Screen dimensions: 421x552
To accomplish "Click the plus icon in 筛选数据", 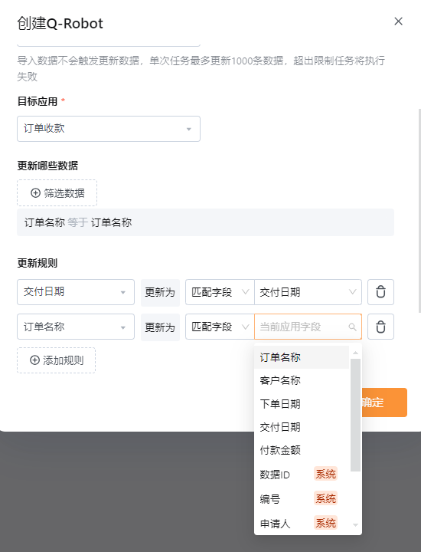I will point(35,193).
